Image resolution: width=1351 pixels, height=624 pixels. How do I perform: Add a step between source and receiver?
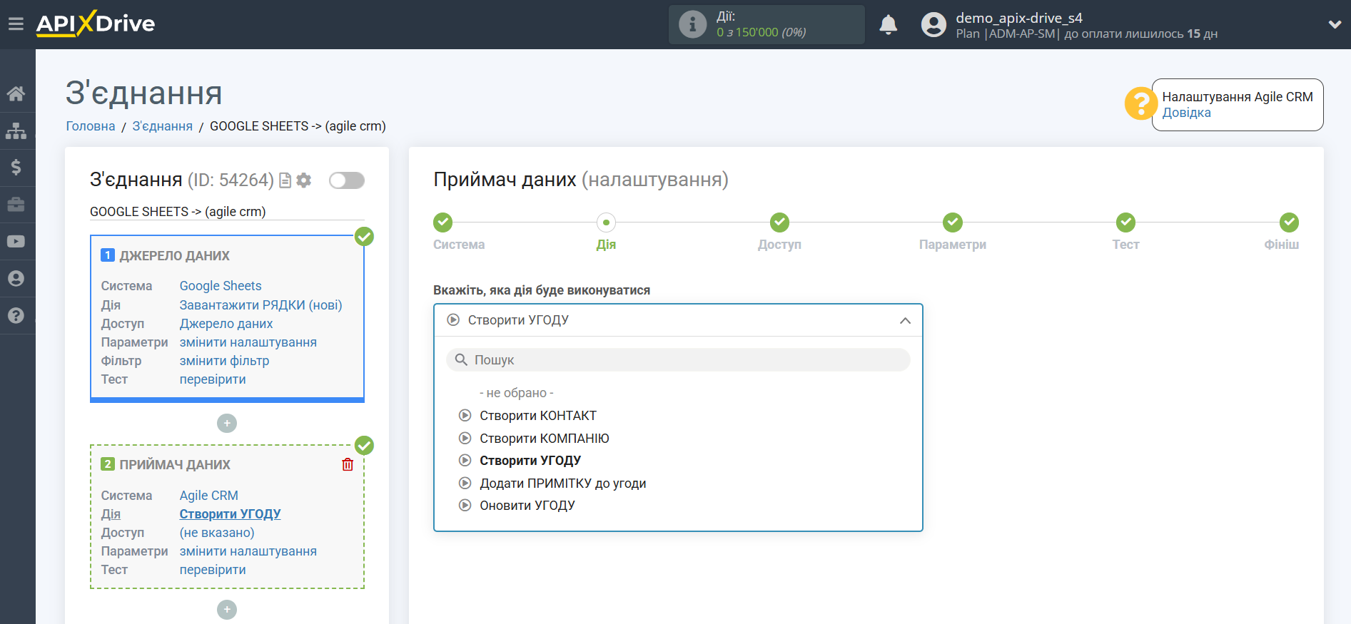point(227,424)
